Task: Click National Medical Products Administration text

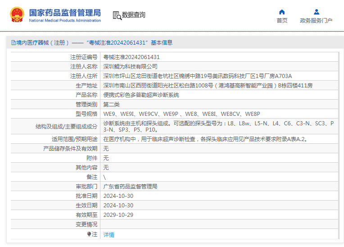Action: click(65, 20)
